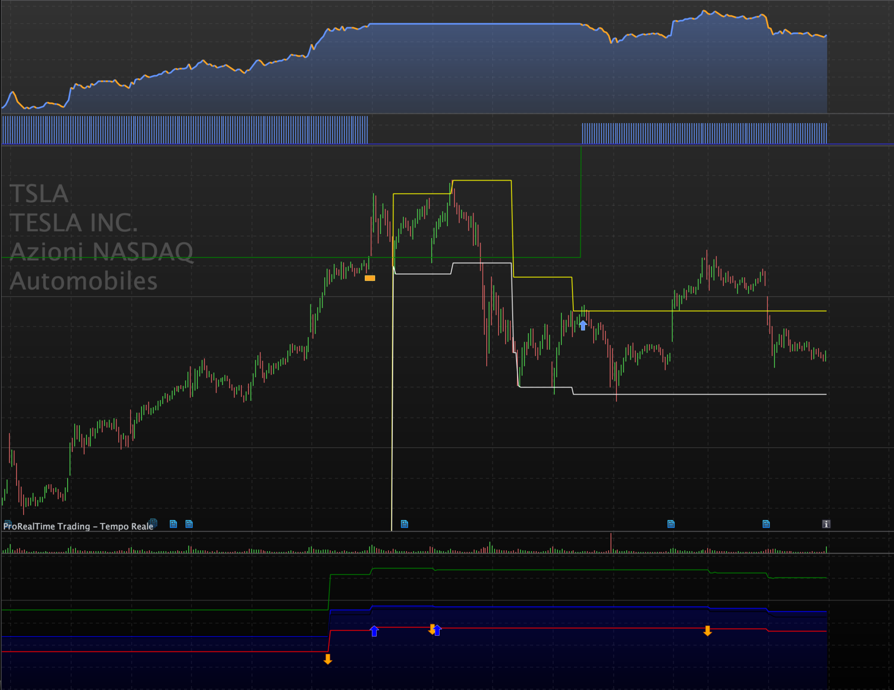
Task: Click the orange rectangle order marker below the candles
Action: (x=370, y=278)
